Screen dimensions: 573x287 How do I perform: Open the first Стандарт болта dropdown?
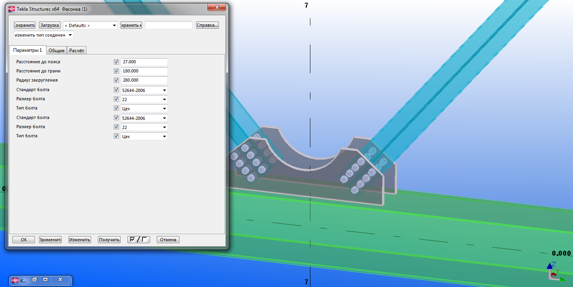(144, 90)
